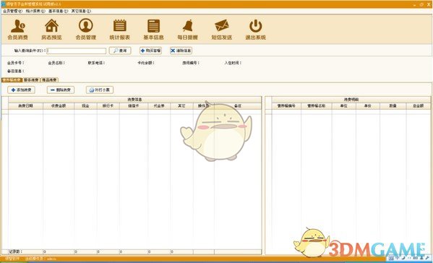433x263 pixels.
Task: Click the 卡内余额 label
Action: coord(146,63)
